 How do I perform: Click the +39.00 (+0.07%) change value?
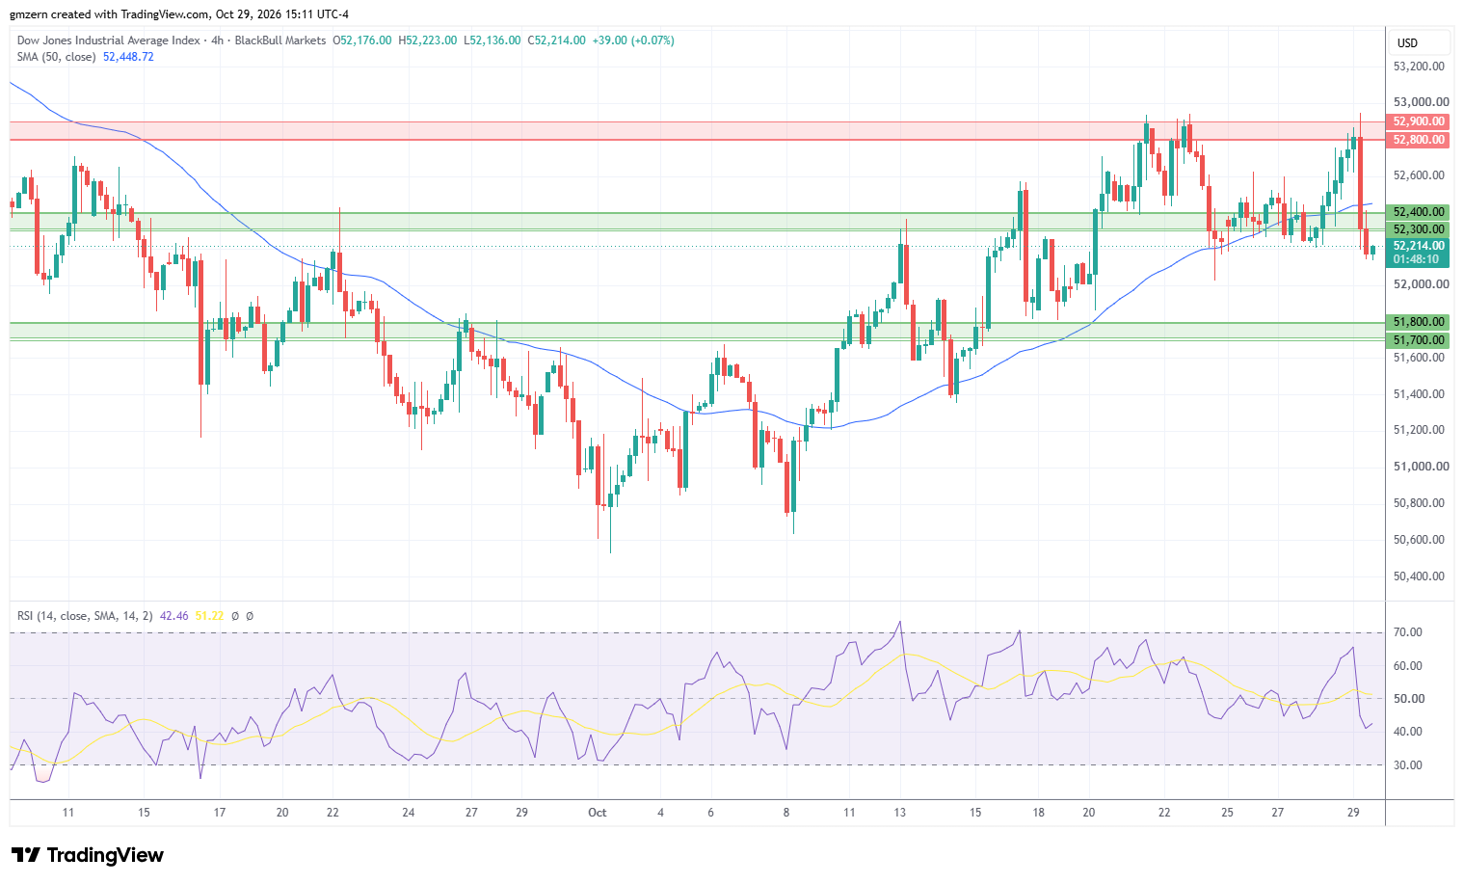pyautogui.click(x=633, y=40)
